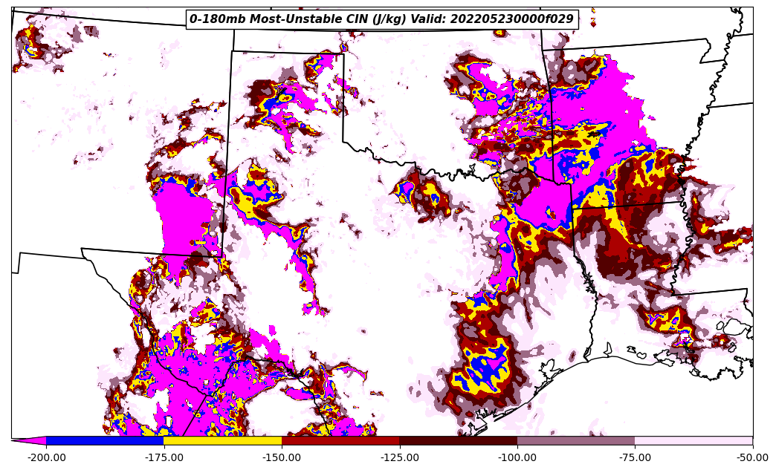Click the blue colorbar segment

[105, 440]
